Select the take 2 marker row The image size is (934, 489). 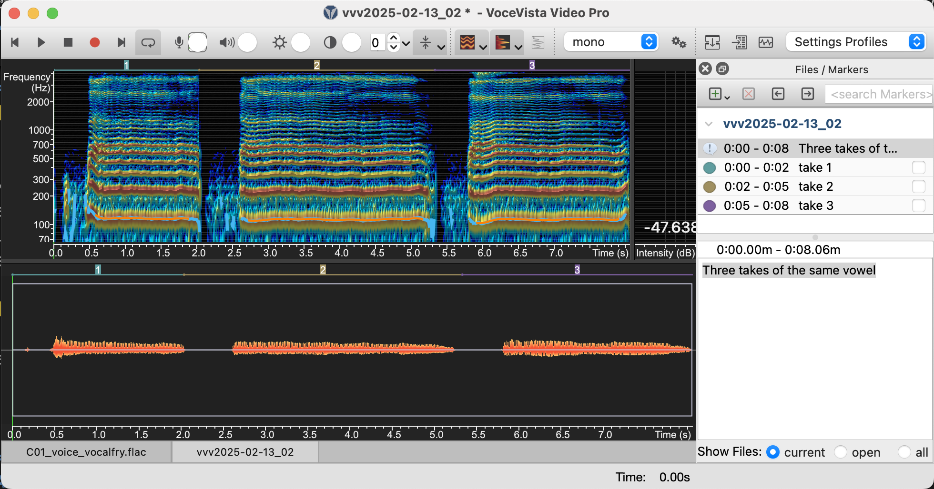[815, 186]
